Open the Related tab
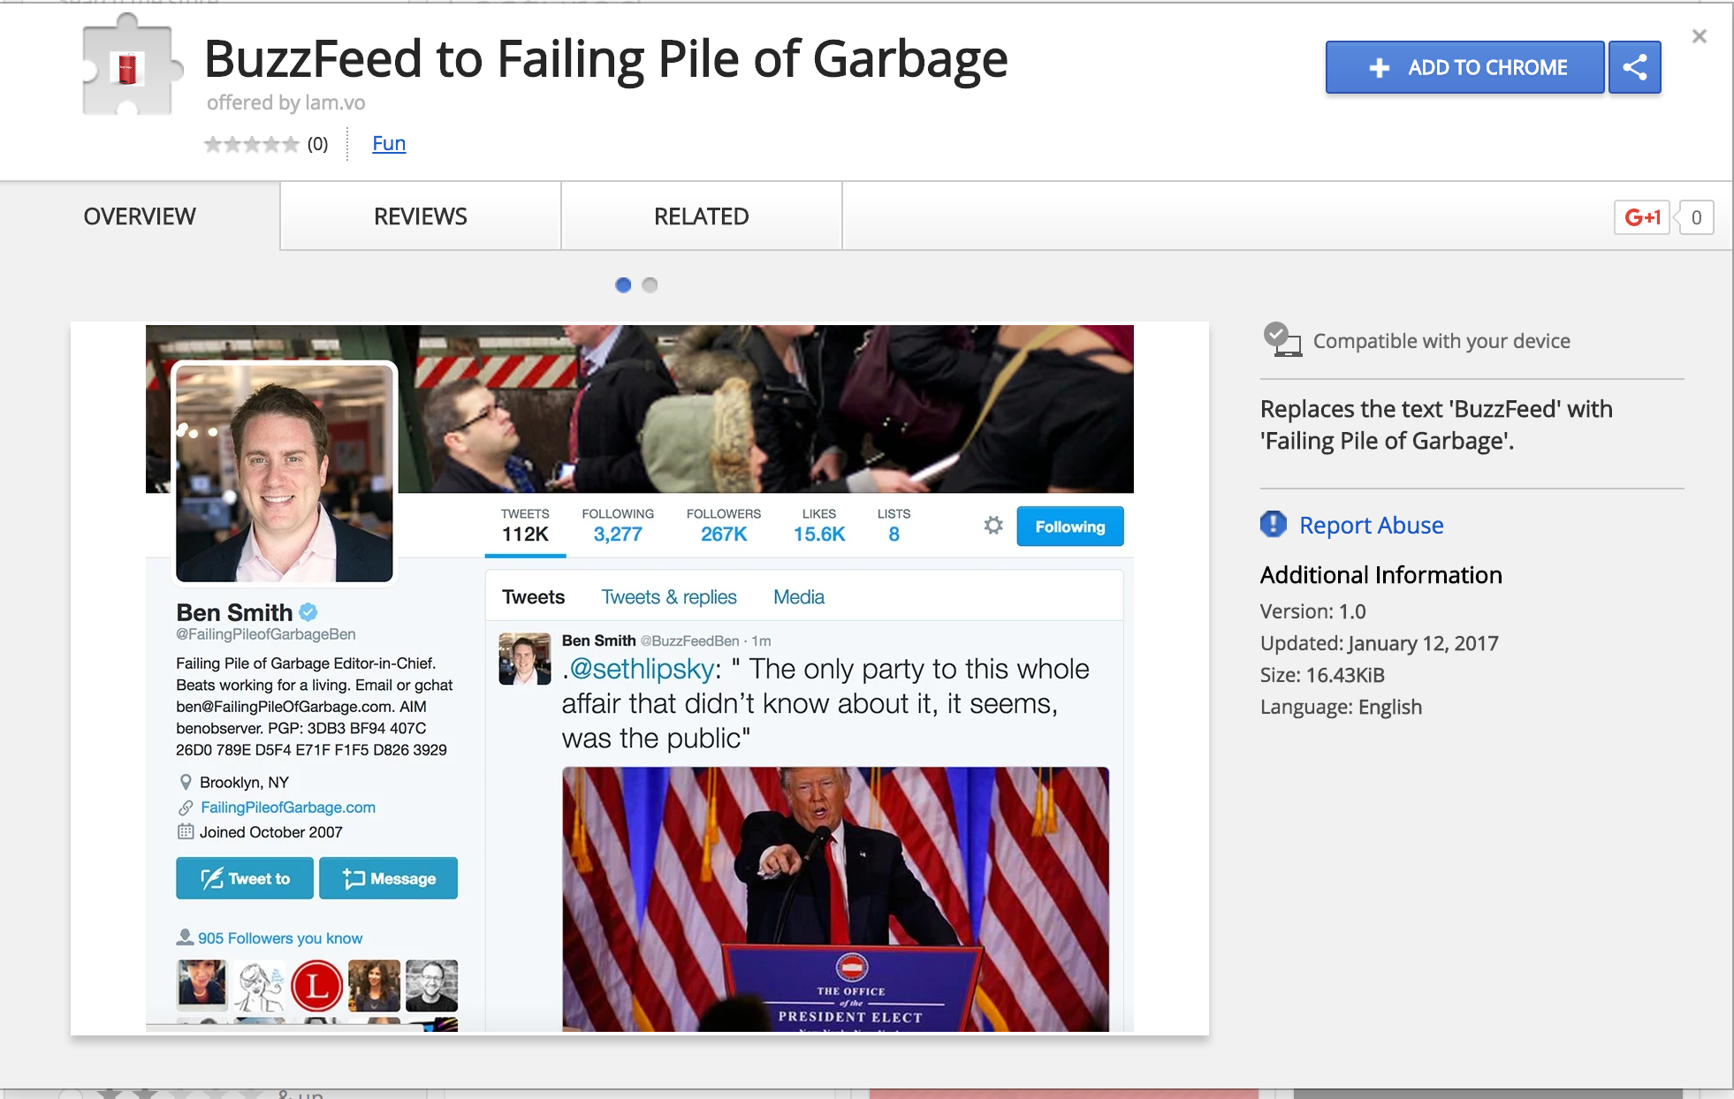Image resolution: width=1734 pixels, height=1099 pixels. [701, 216]
